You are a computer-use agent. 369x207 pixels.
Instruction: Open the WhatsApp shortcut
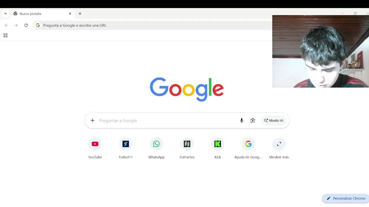tap(156, 149)
